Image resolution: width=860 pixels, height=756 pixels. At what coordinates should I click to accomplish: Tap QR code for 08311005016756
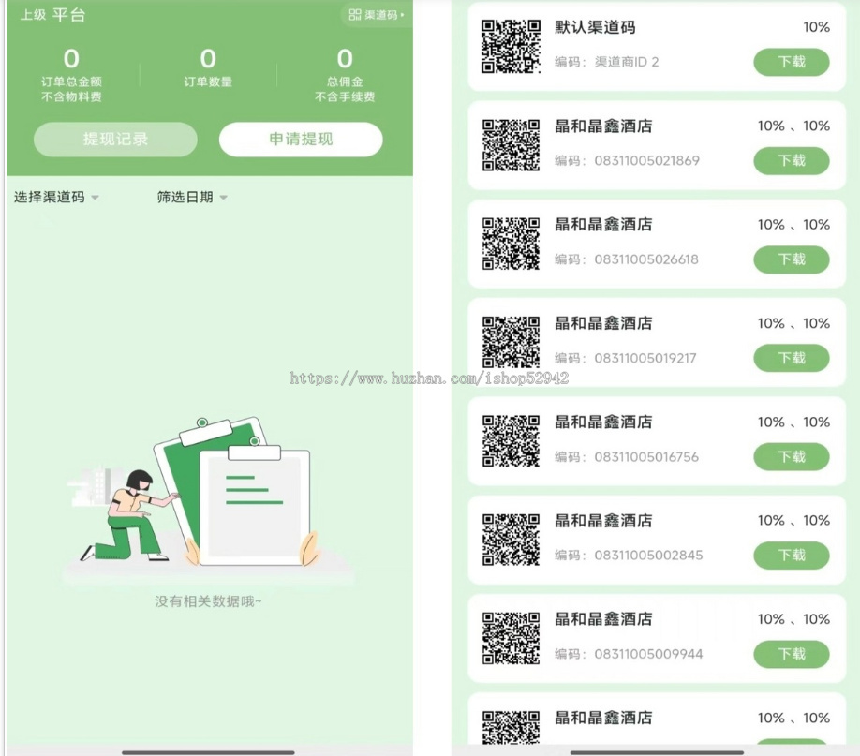click(x=511, y=440)
